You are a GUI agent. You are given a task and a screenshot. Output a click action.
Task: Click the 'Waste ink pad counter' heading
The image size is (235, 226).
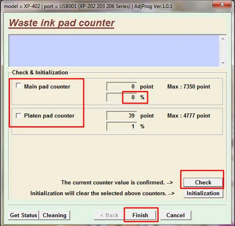tap(62, 23)
